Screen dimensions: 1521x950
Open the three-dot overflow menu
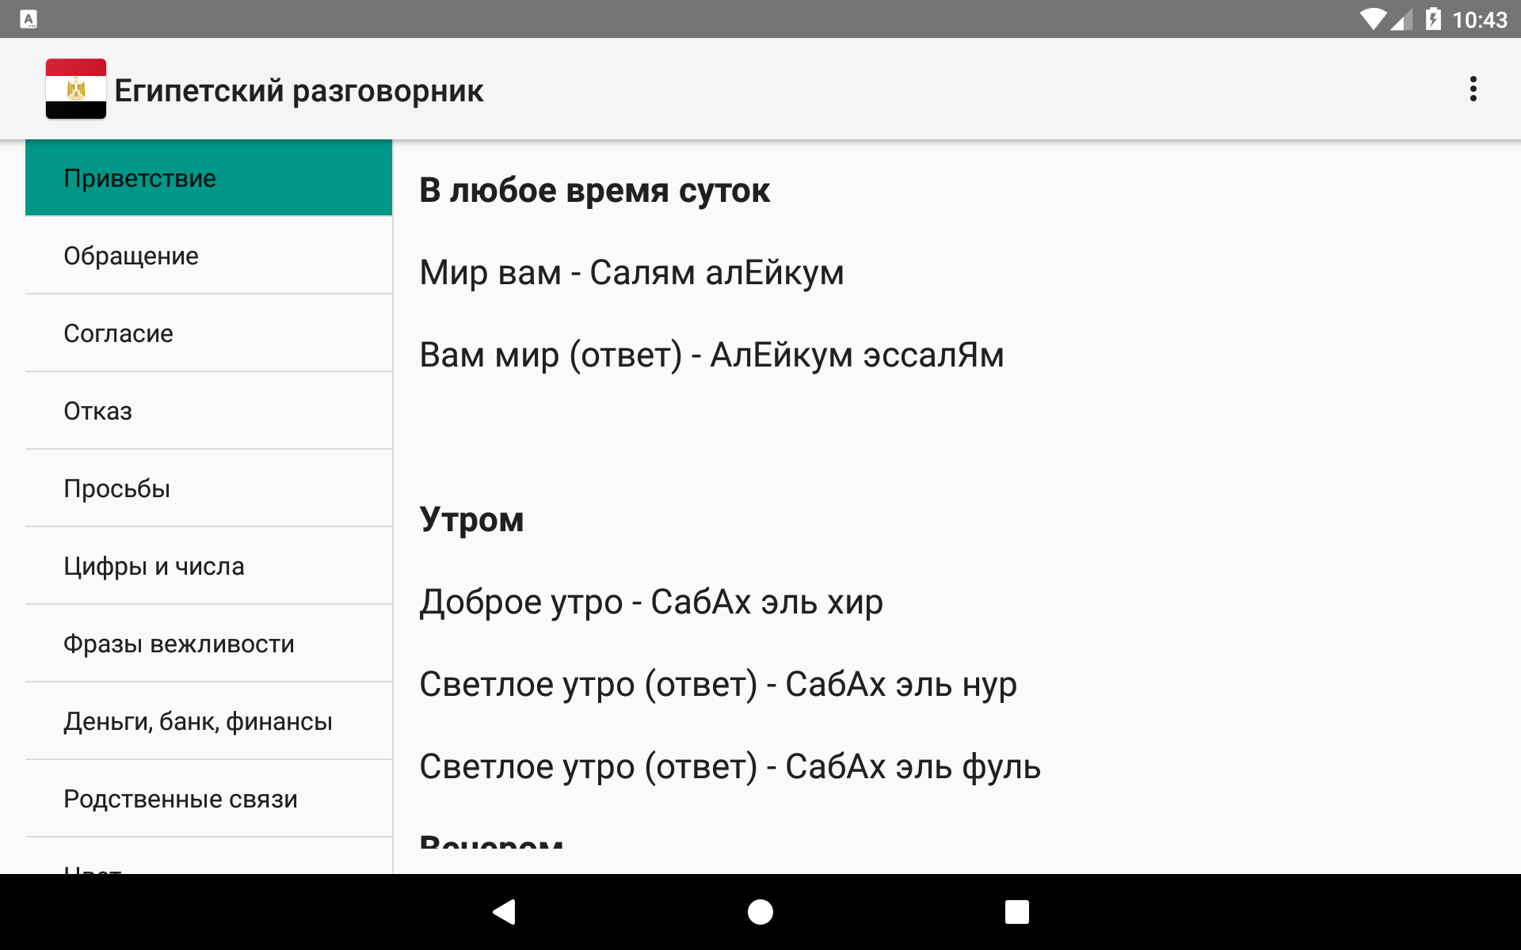pyautogui.click(x=1473, y=89)
